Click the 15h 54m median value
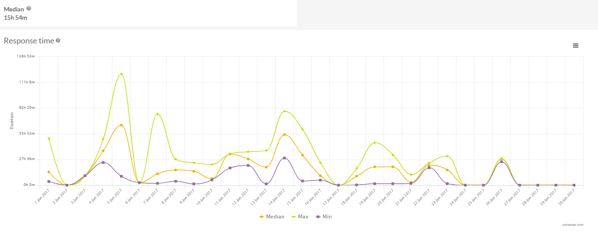The width and height of the screenshot is (598, 232). coord(15,18)
